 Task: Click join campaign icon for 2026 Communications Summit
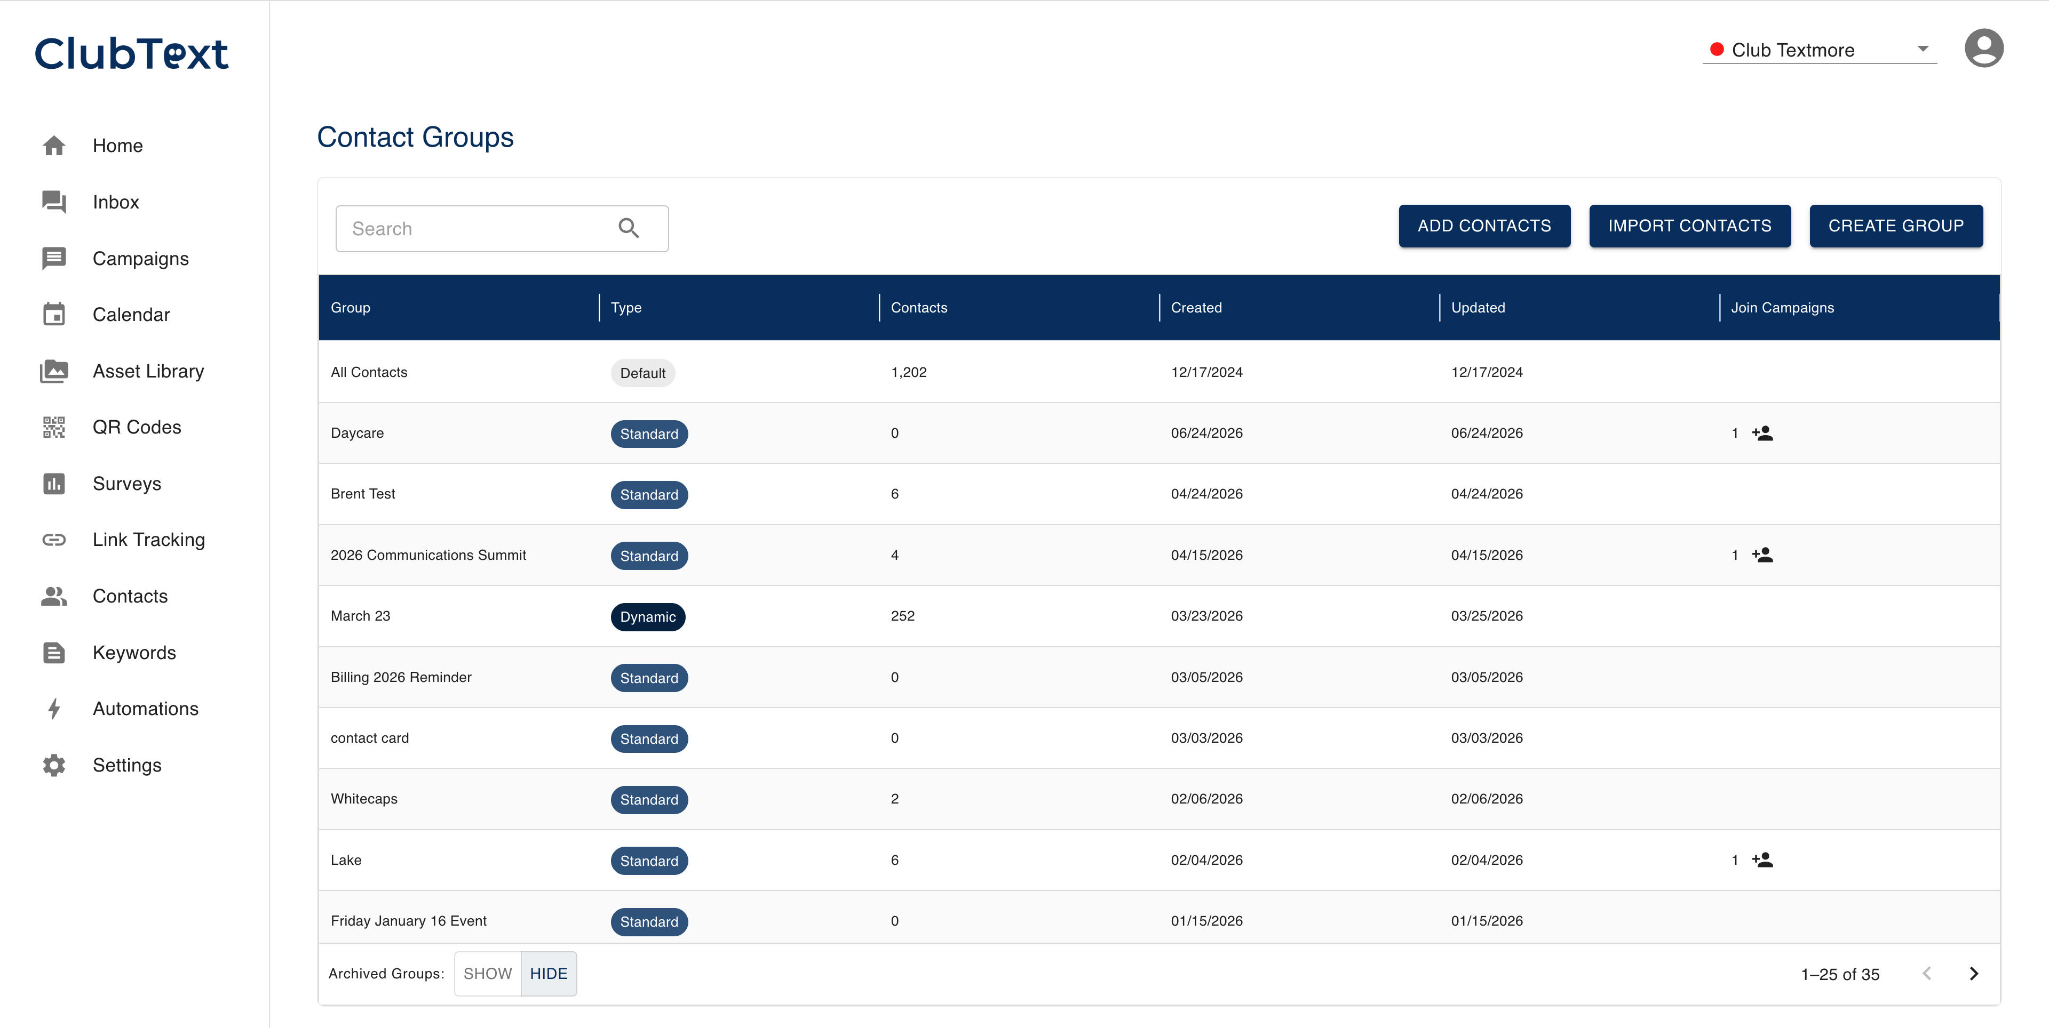[1762, 555]
